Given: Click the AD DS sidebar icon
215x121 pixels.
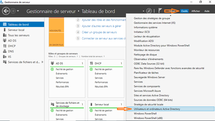Looking at the screenshot, I should pyautogui.click(x=5, y=40).
